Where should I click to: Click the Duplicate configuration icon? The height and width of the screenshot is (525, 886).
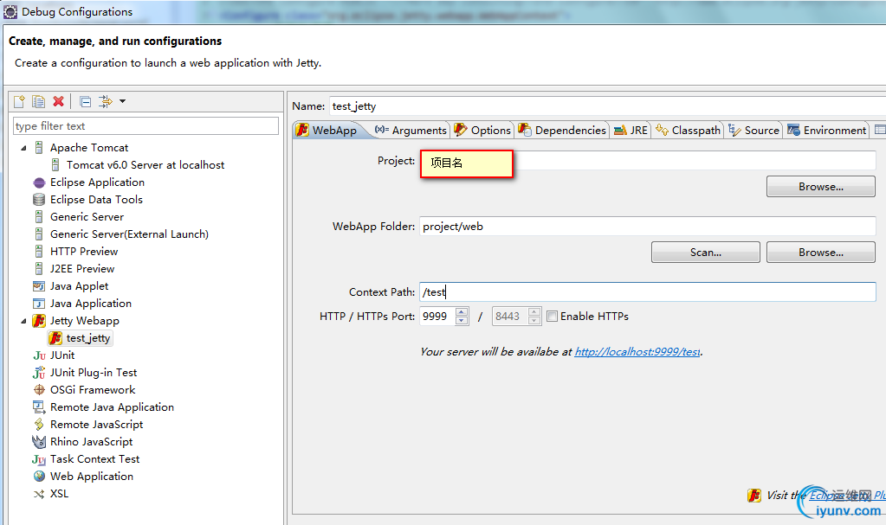click(x=38, y=101)
